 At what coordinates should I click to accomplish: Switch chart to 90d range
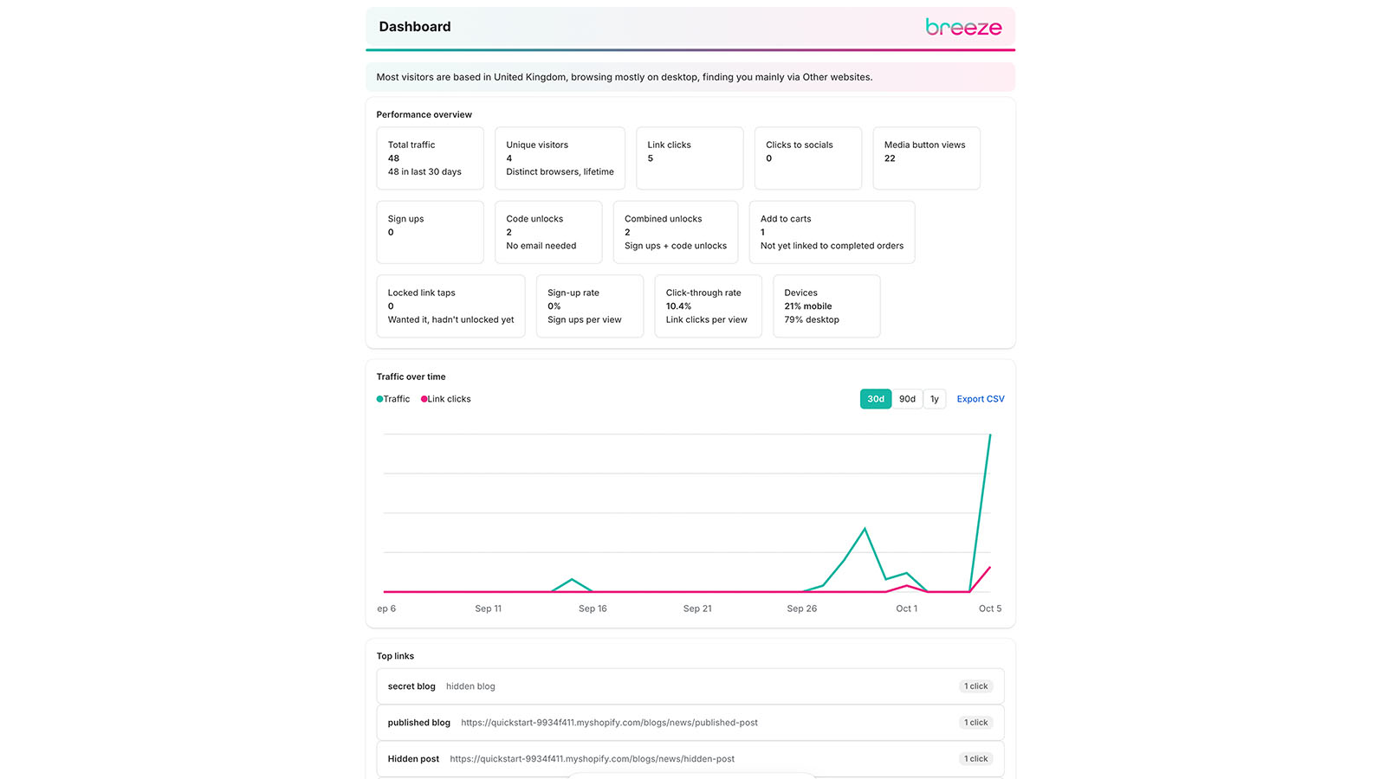(907, 399)
